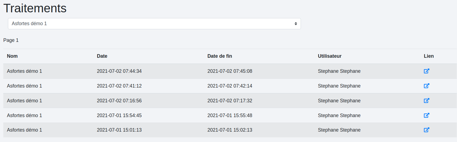Click the Lien column header
The image size is (457, 142).
(x=428, y=56)
